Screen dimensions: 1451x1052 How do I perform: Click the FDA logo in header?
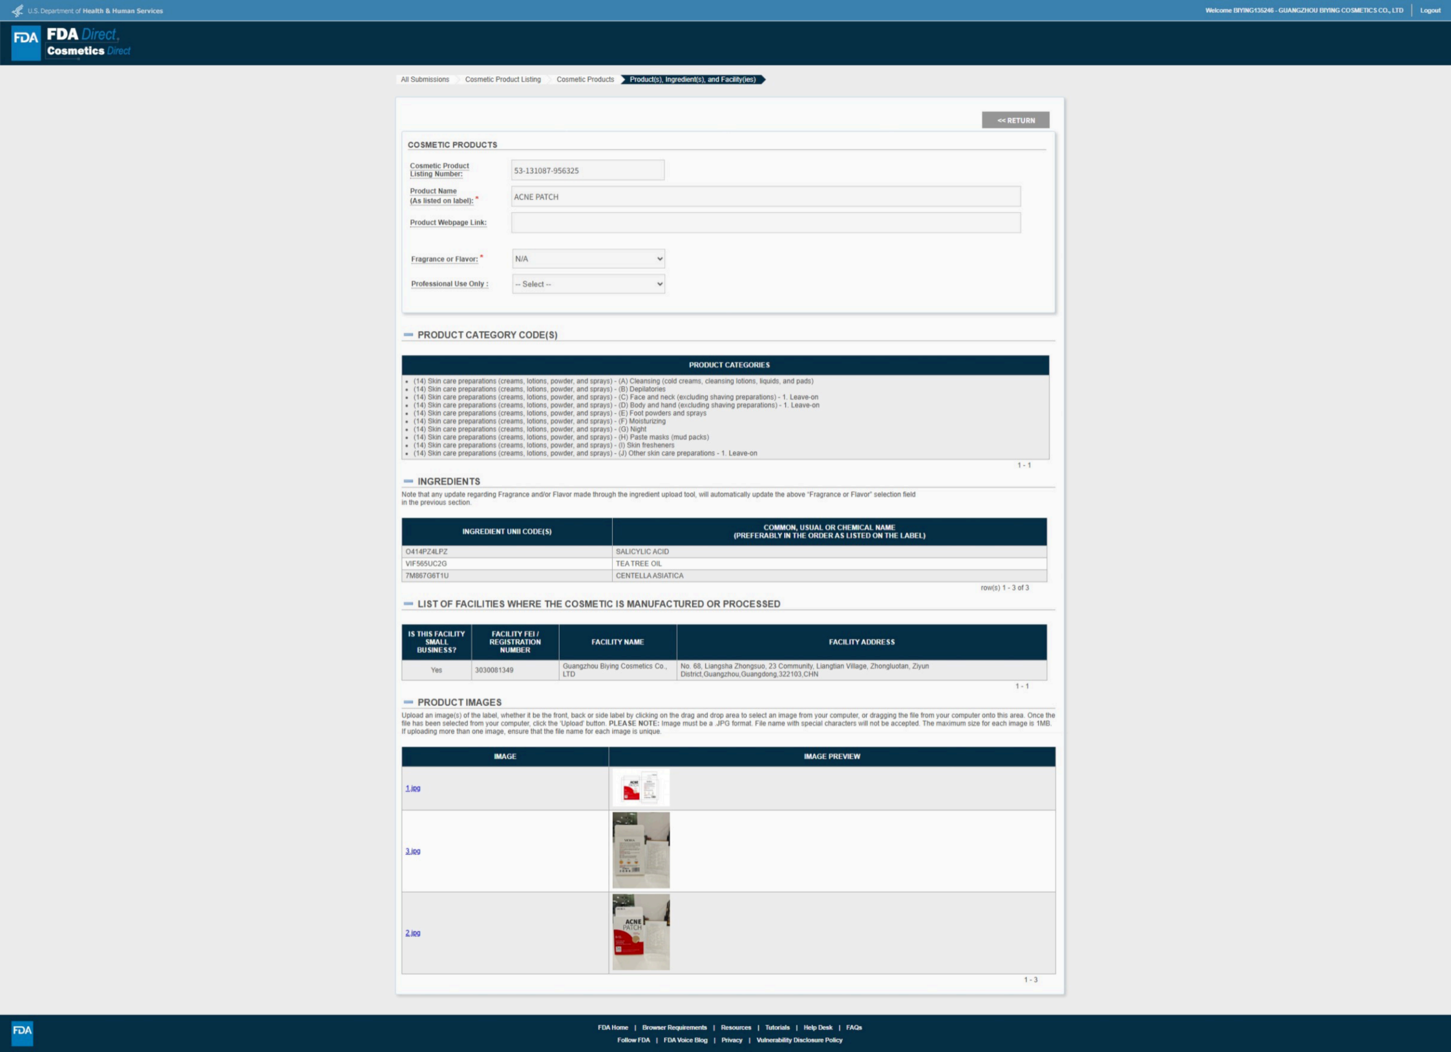pos(26,43)
